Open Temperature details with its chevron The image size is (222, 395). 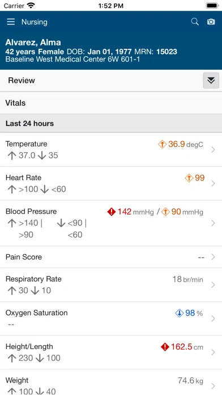pyautogui.click(x=213, y=150)
